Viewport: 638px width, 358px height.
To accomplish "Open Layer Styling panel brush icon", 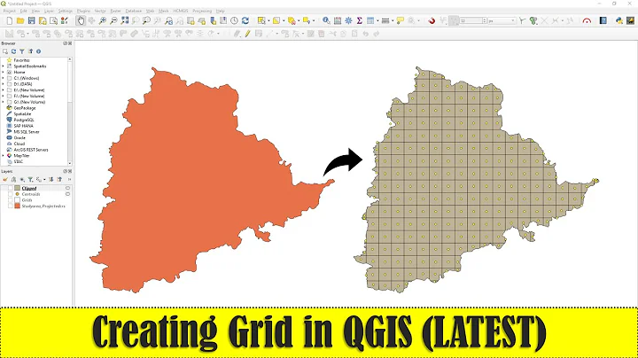I will click(x=5, y=179).
